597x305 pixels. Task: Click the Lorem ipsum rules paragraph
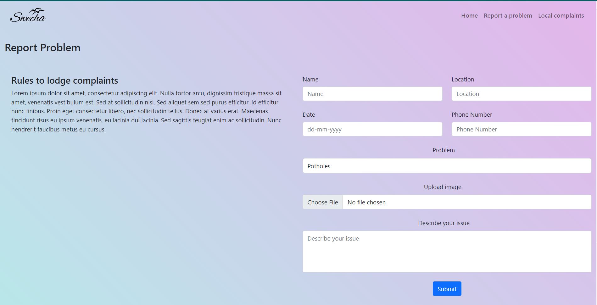tap(147, 111)
